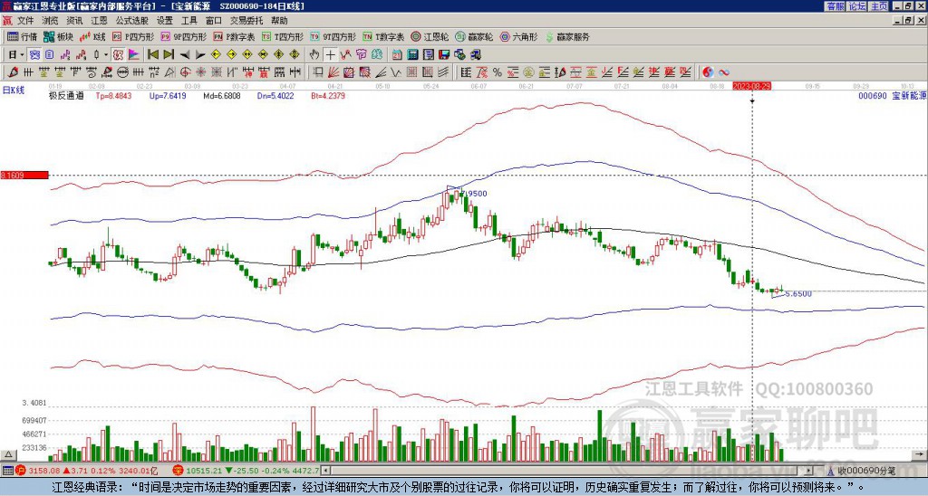The height and width of the screenshot is (496, 928).
Task: Open the 9T四方形 tool
Action: [333, 36]
